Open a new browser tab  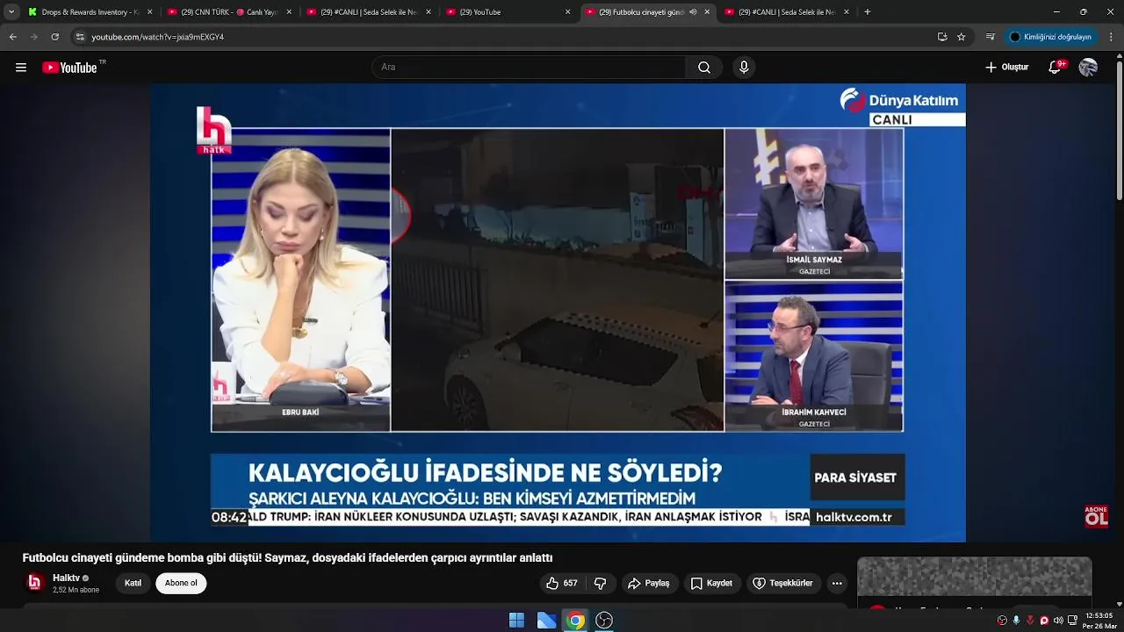click(x=868, y=12)
